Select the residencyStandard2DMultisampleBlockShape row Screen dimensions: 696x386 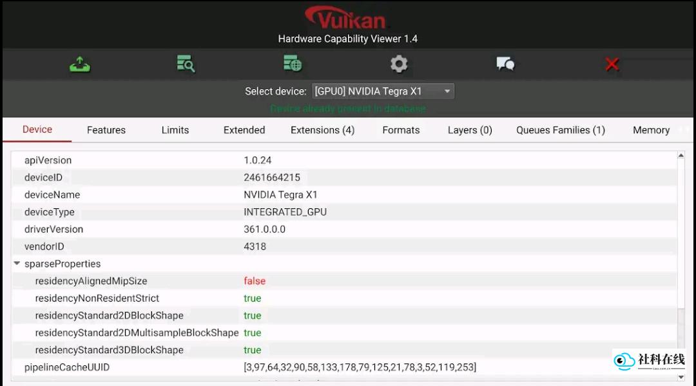pyautogui.click(x=344, y=333)
